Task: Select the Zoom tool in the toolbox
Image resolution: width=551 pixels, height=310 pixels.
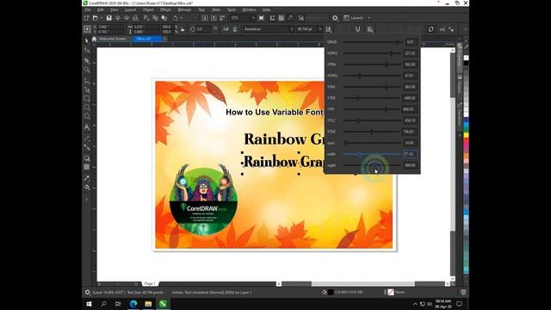Action: [x=87, y=70]
